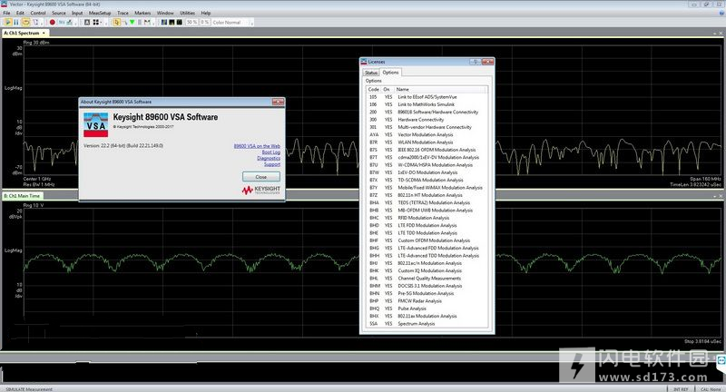Click the Pause measurement icon
This screenshot has width=726, height=392.
pos(16,22)
